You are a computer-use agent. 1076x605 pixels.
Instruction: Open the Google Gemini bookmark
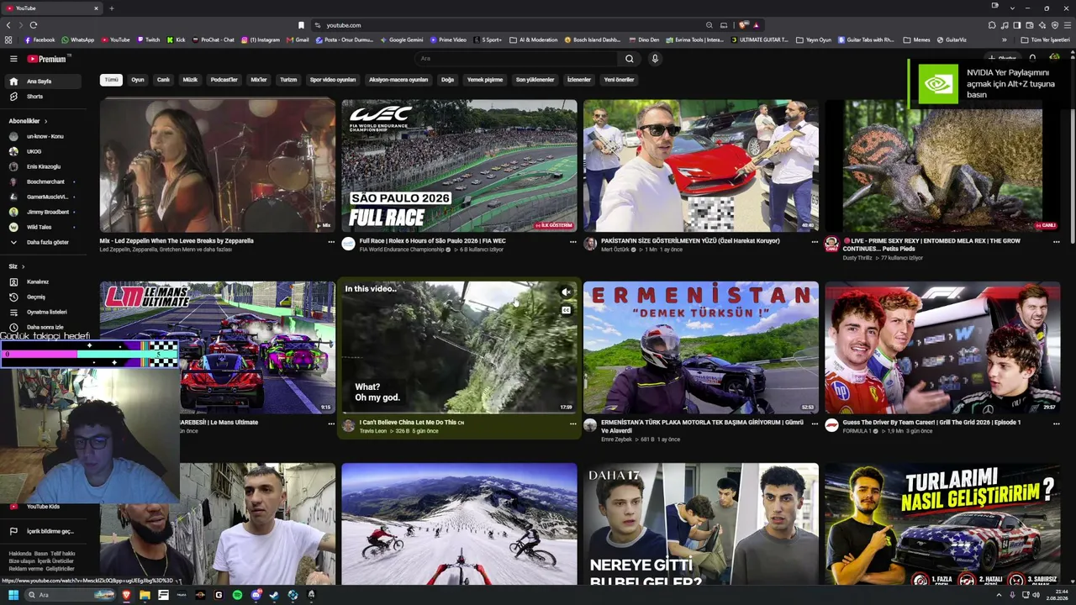(402, 39)
